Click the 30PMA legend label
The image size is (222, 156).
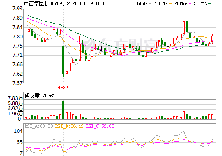tap(200, 3)
